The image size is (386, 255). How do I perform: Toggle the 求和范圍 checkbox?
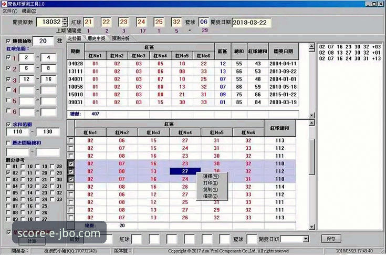(8, 125)
